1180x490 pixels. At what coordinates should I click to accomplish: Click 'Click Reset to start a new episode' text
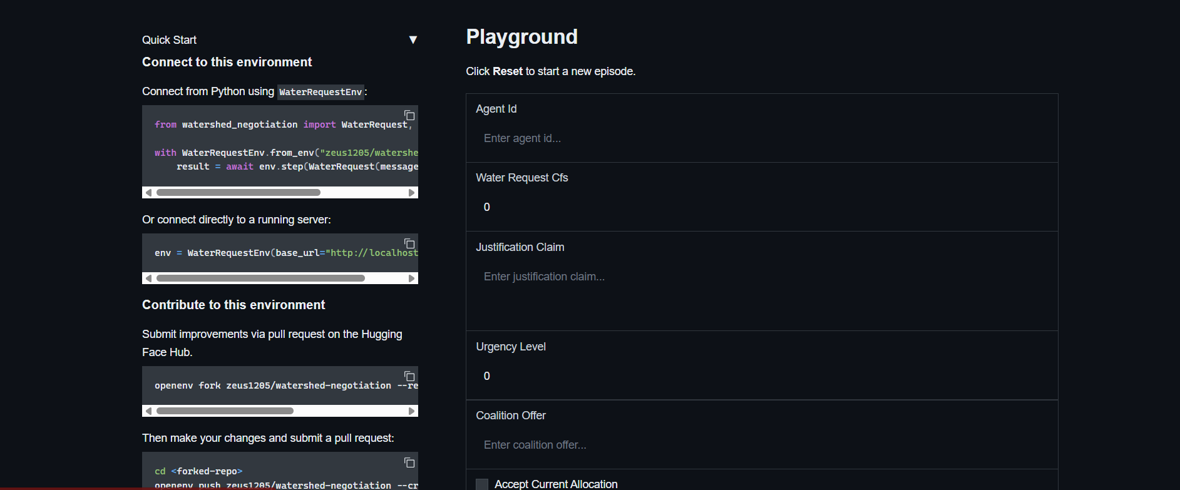click(x=550, y=71)
